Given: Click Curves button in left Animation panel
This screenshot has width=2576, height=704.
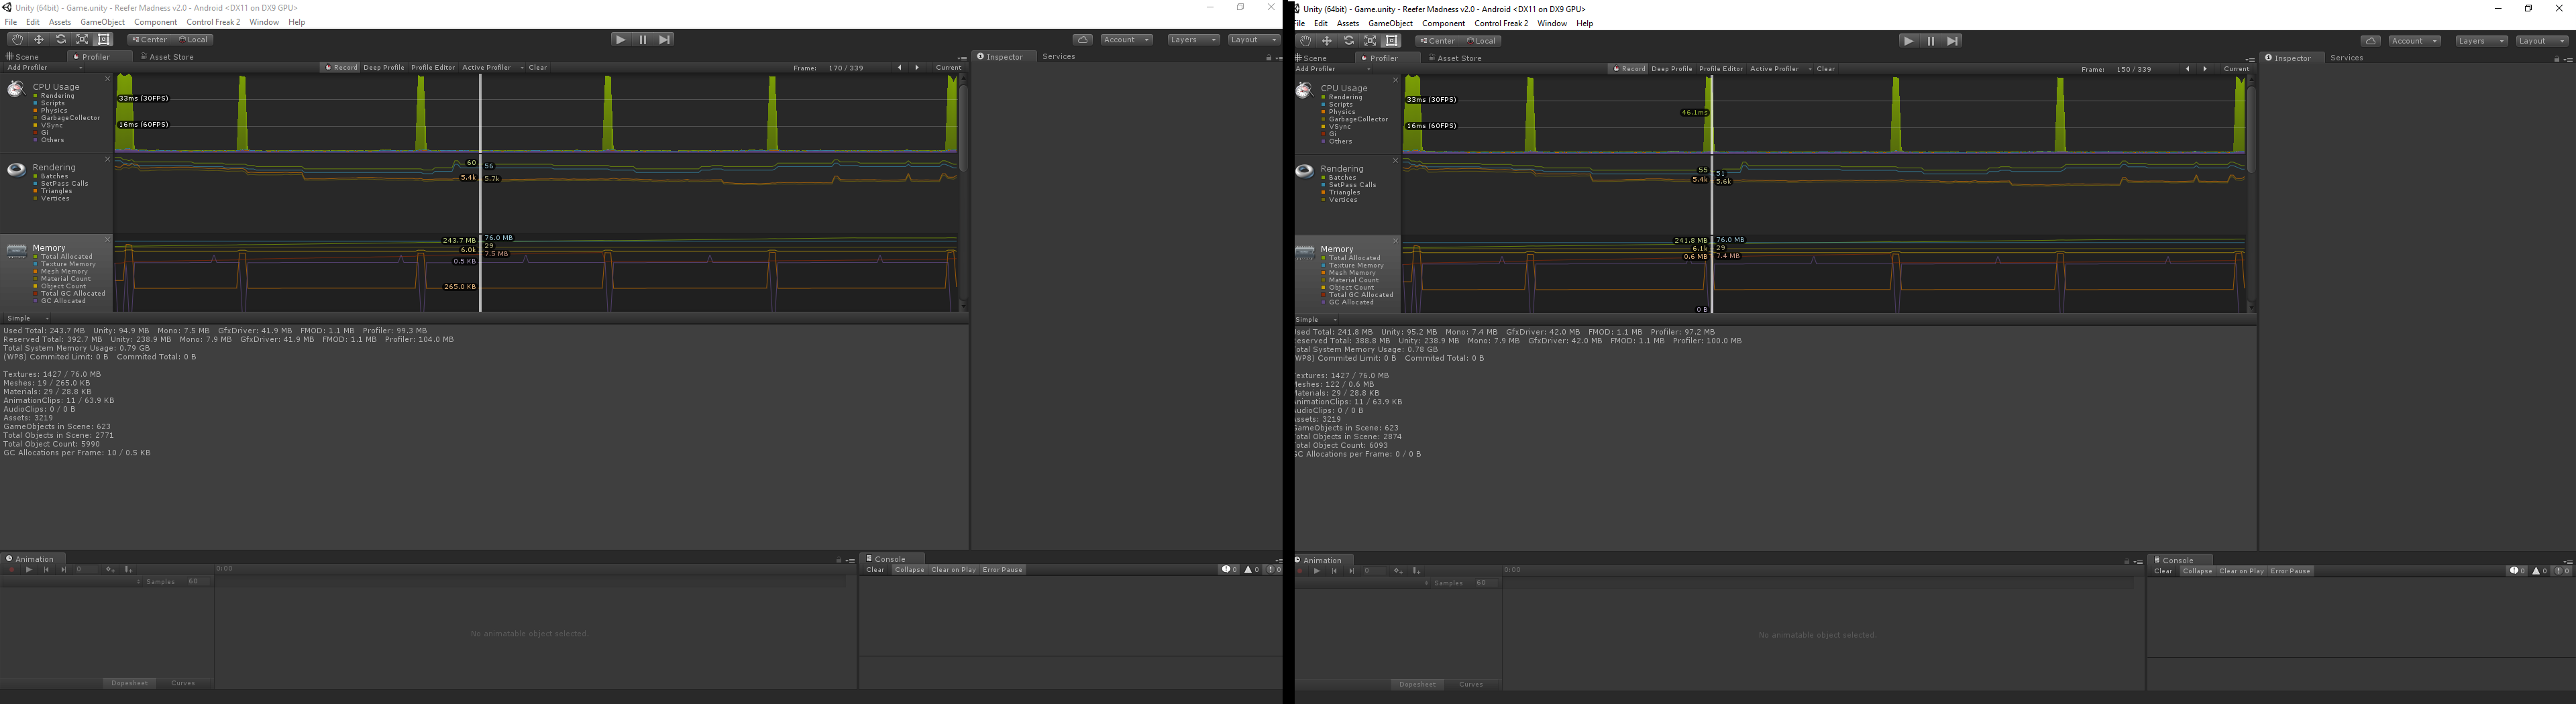Looking at the screenshot, I should [183, 683].
